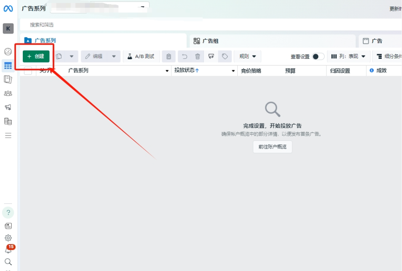Switch to the 广告组 tab
This screenshot has height=271, width=402.
coord(272,41)
